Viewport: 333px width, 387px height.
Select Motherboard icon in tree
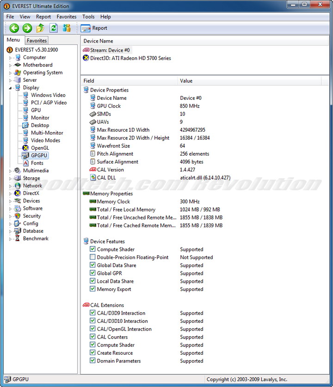tap(18, 65)
